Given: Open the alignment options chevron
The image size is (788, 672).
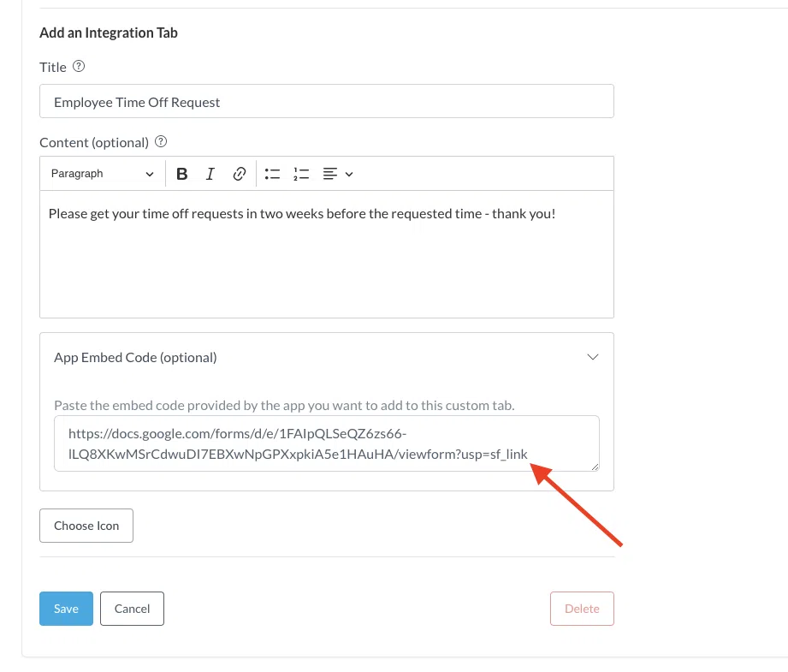Looking at the screenshot, I should tap(349, 175).
